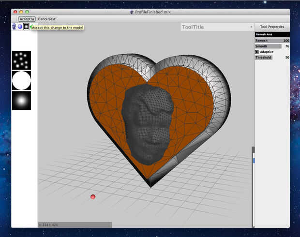Click the head model icon in toolbar
300x237 pixels.
click(x=14, y=27)
